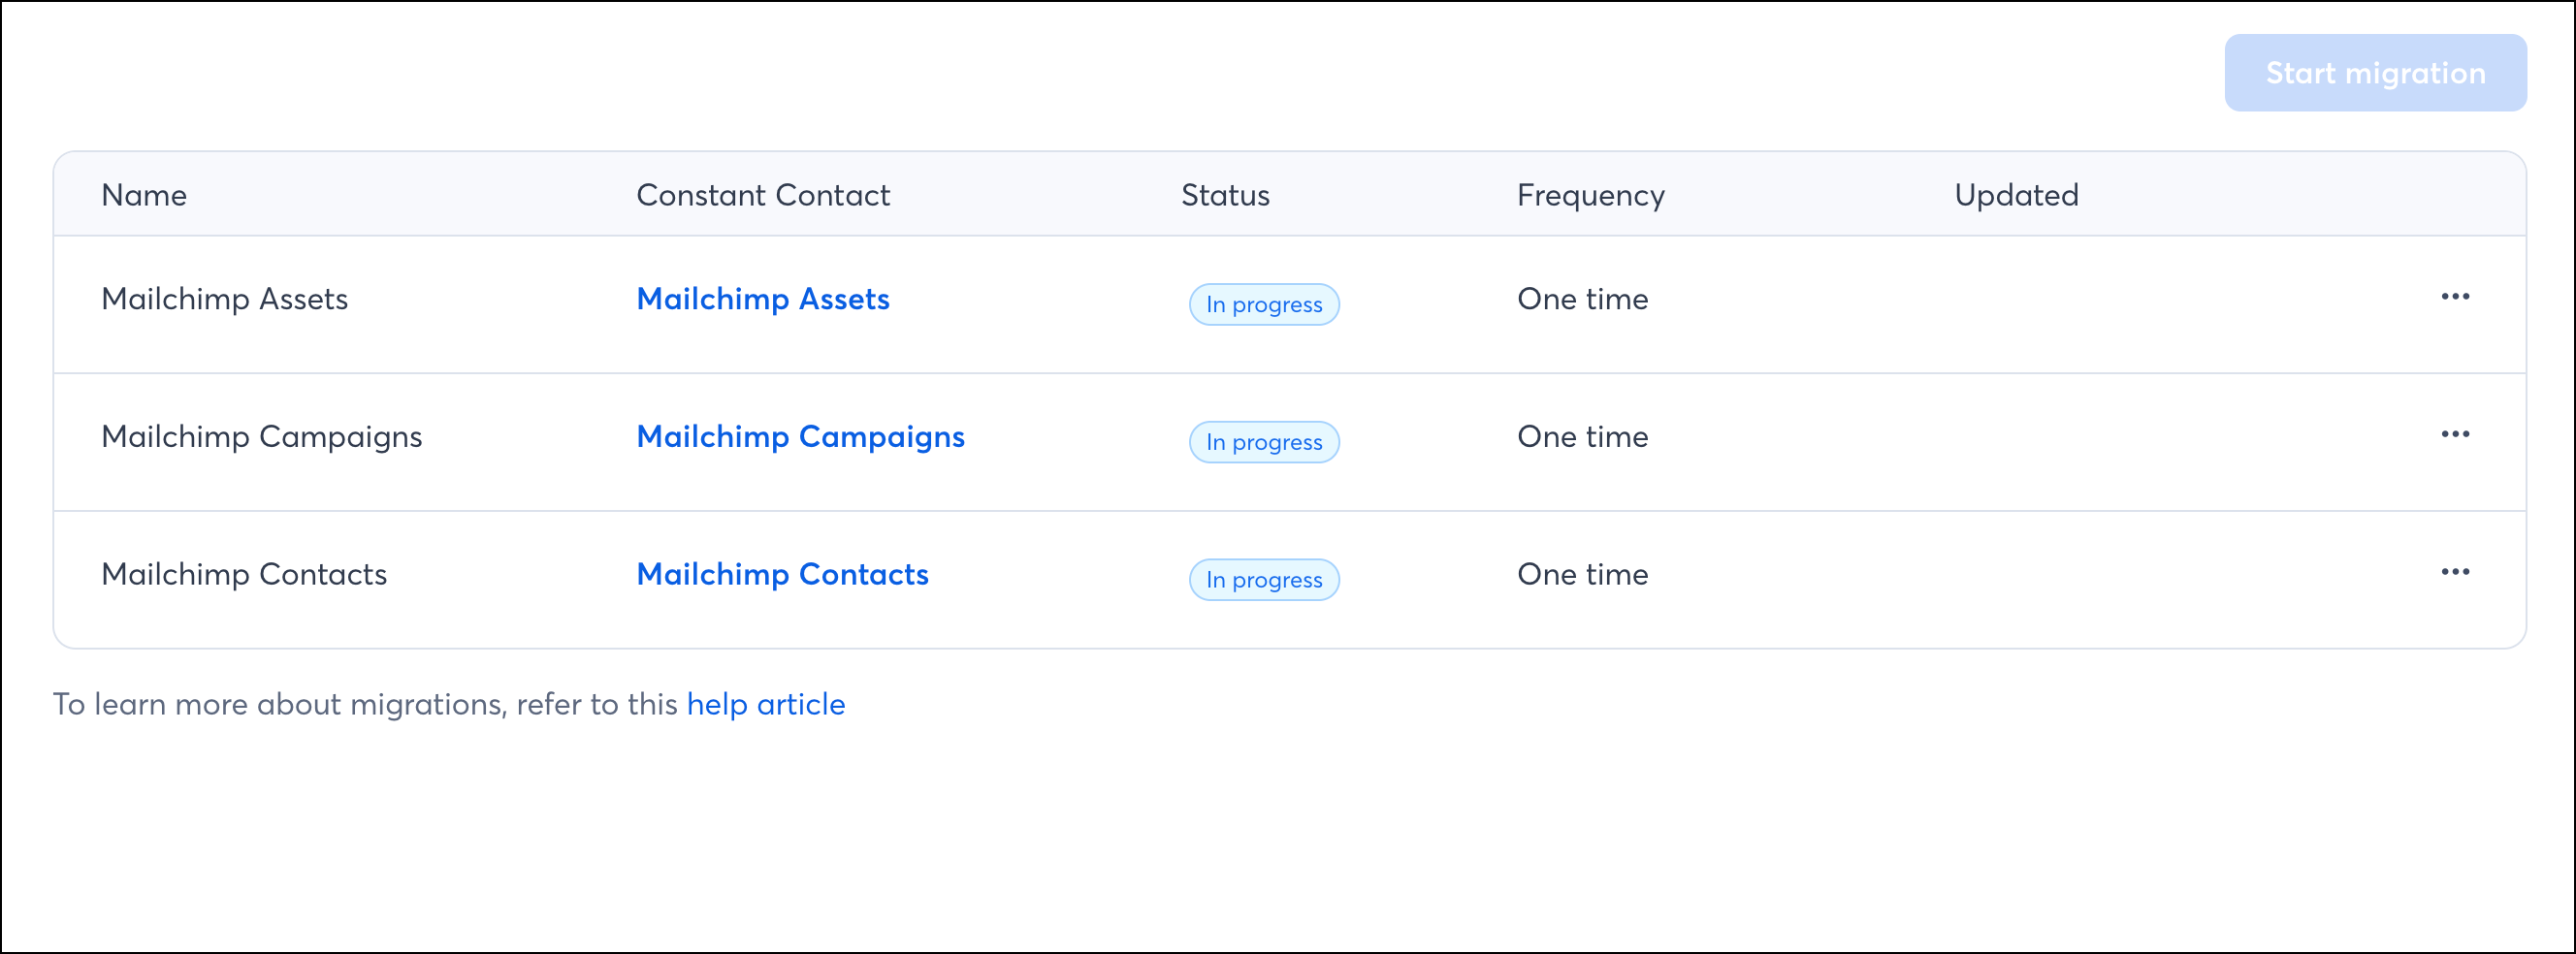
Task: Click the Start migration button
Action: coord(2375,72)
